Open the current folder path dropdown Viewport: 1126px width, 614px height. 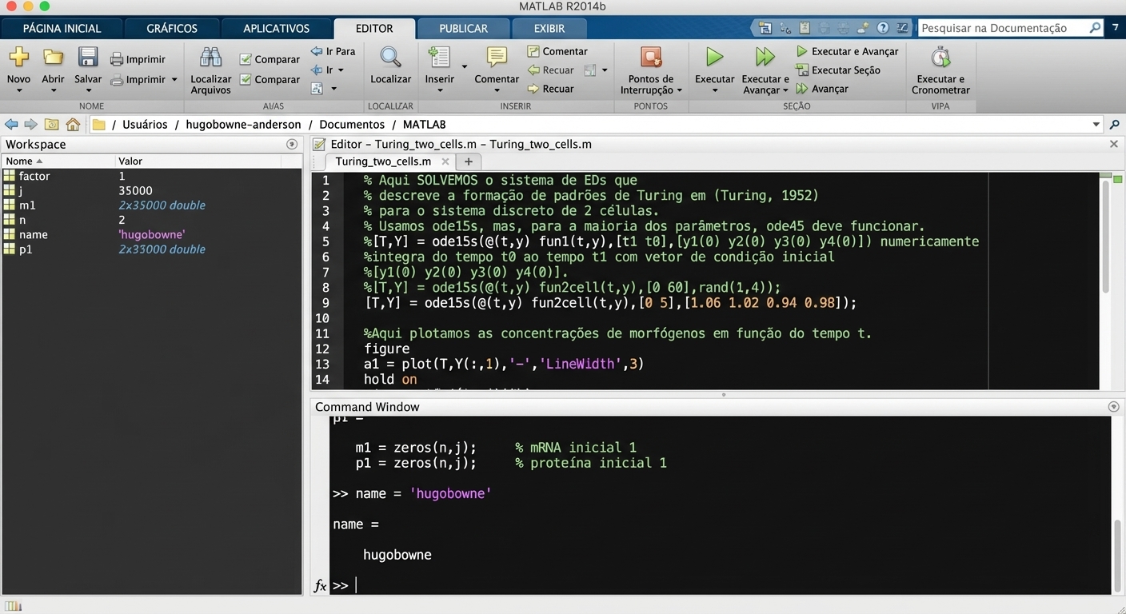(1096, 125)
